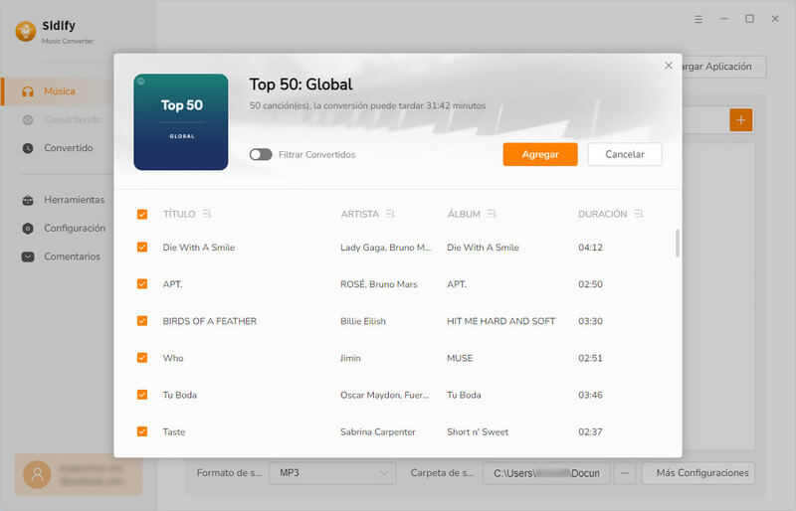796x511 pixels.
Task: Click the TÍTULO column header
Action: pos(179,214)
